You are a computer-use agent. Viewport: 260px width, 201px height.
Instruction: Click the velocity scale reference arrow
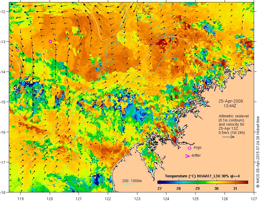pos(228,137)
